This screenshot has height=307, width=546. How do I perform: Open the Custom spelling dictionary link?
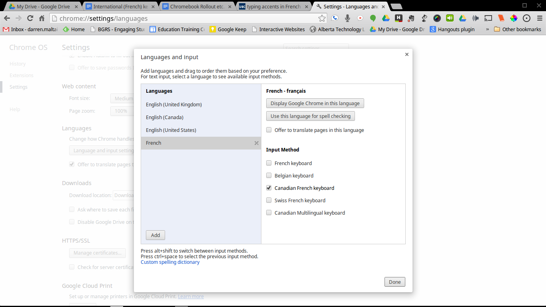[x=170, y=262]
